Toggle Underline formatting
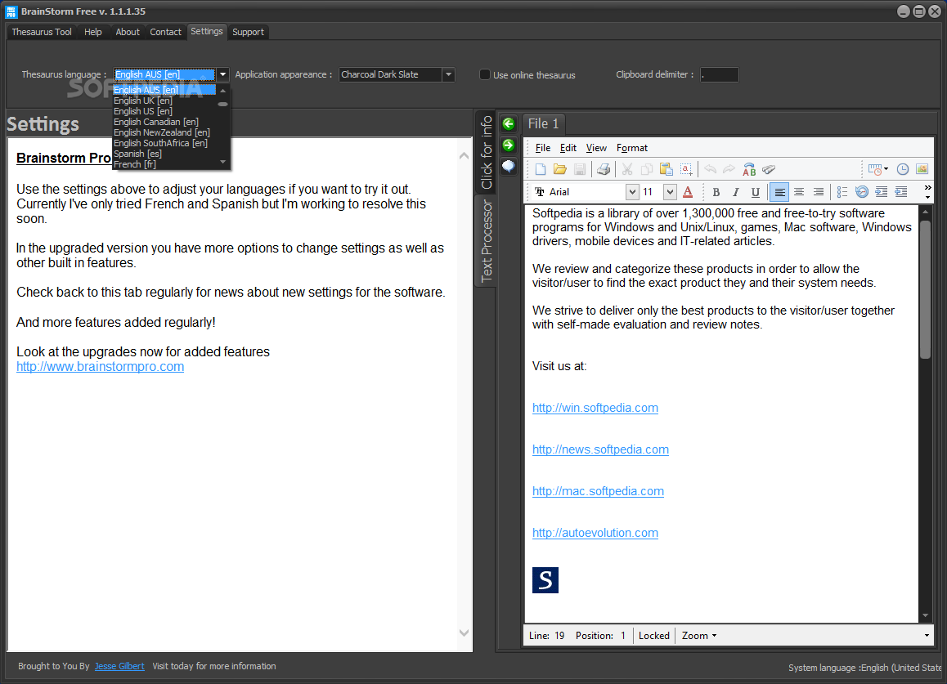Viewport: 947px width, 684px height. tap(755, 192)
